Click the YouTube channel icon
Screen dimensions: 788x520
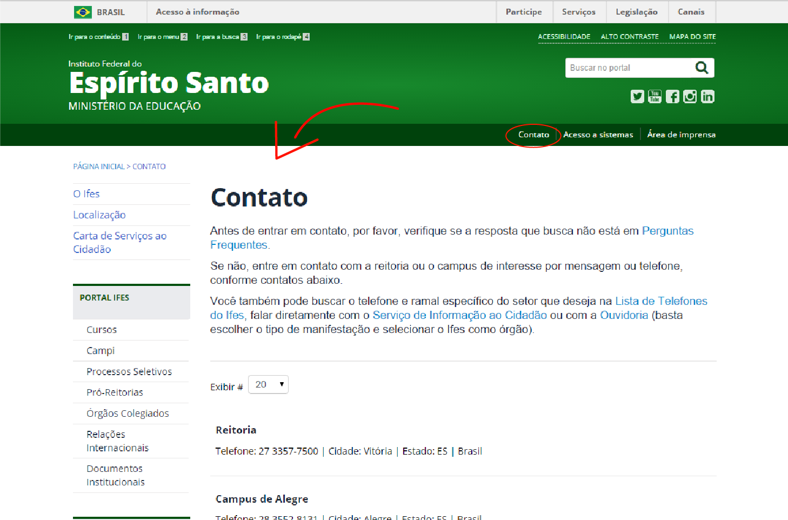click(655, 96)
